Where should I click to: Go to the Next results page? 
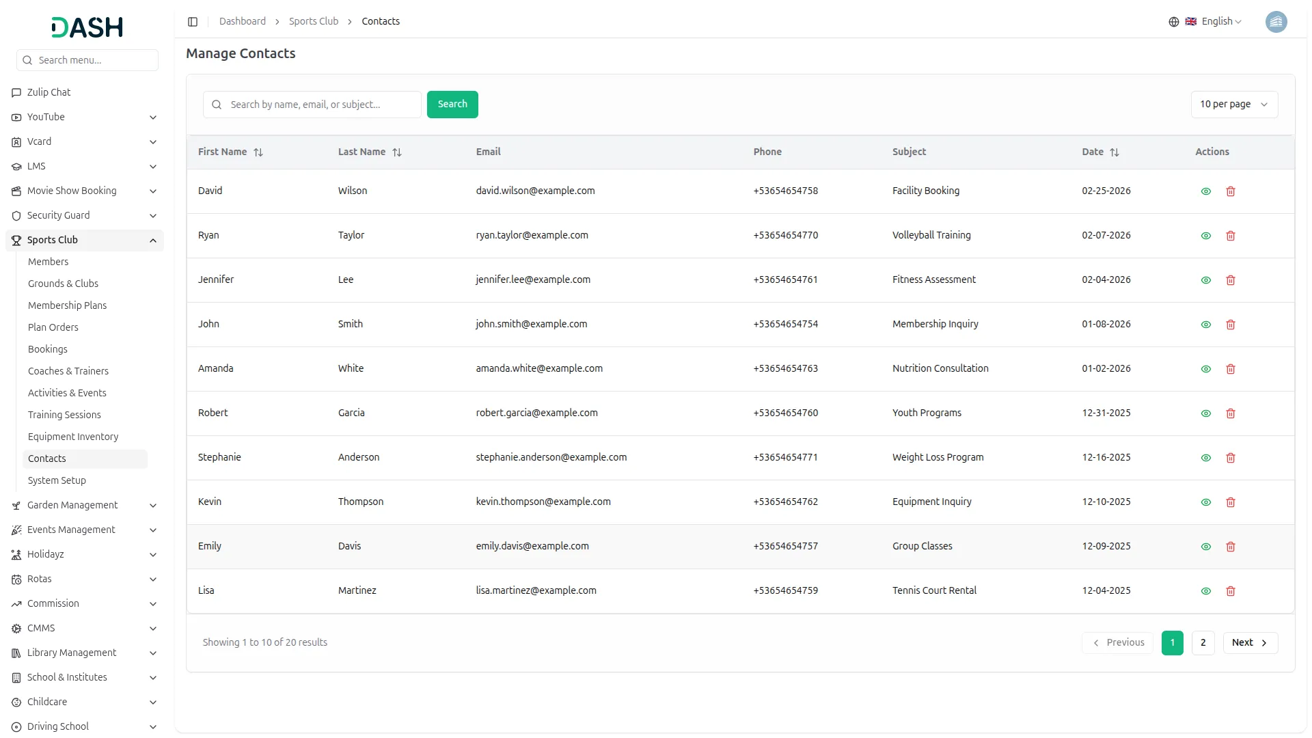click(x=1250, y=642)
